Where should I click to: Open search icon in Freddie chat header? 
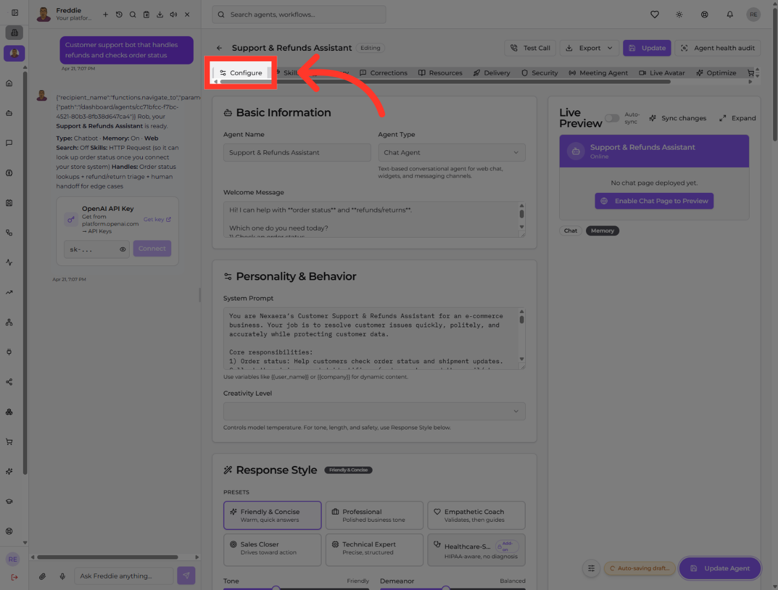tap(133, 15)
